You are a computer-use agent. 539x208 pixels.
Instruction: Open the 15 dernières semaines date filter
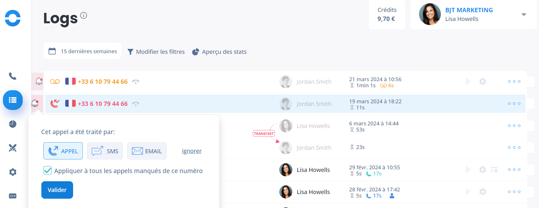[x=82, y=51]
